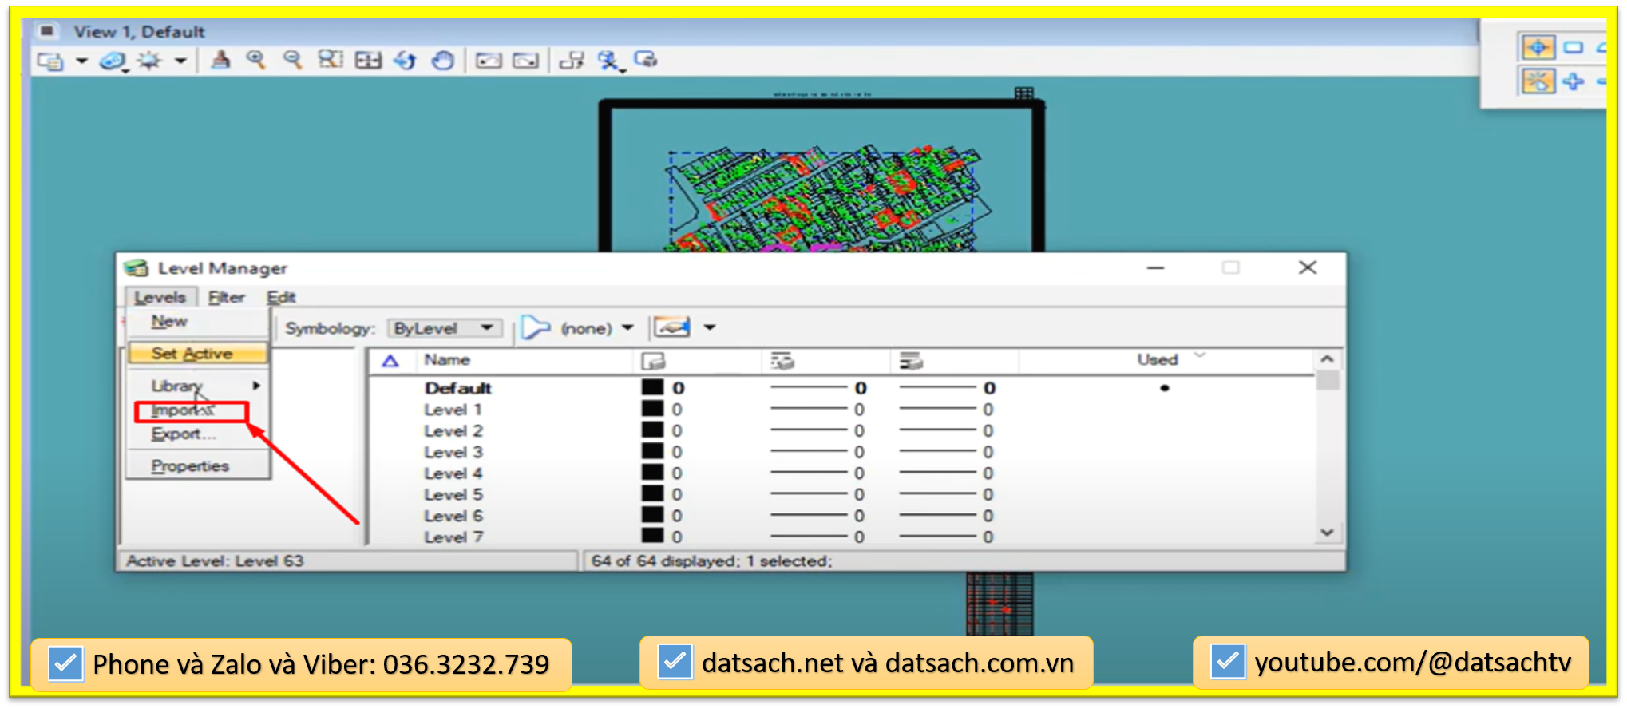
Task: Click the Default level black color swatch
Action: tap(652, 387)
